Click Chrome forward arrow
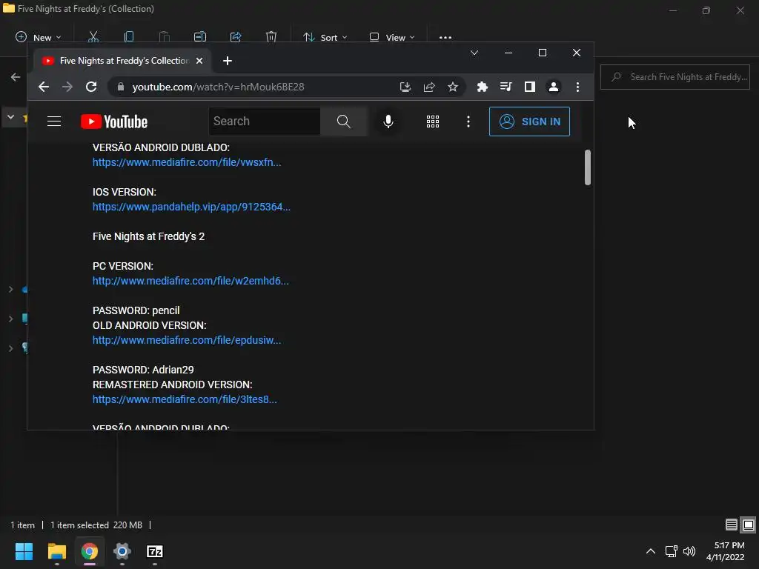Screen dimensions: 759x569 [x=67, y=87]
